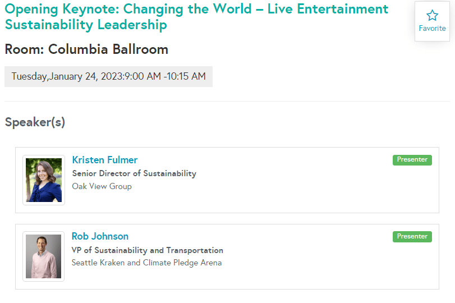The width and height of the screenshot is (455, 303).
Task: Click the Favorite star icon
Action: (432, 15)
